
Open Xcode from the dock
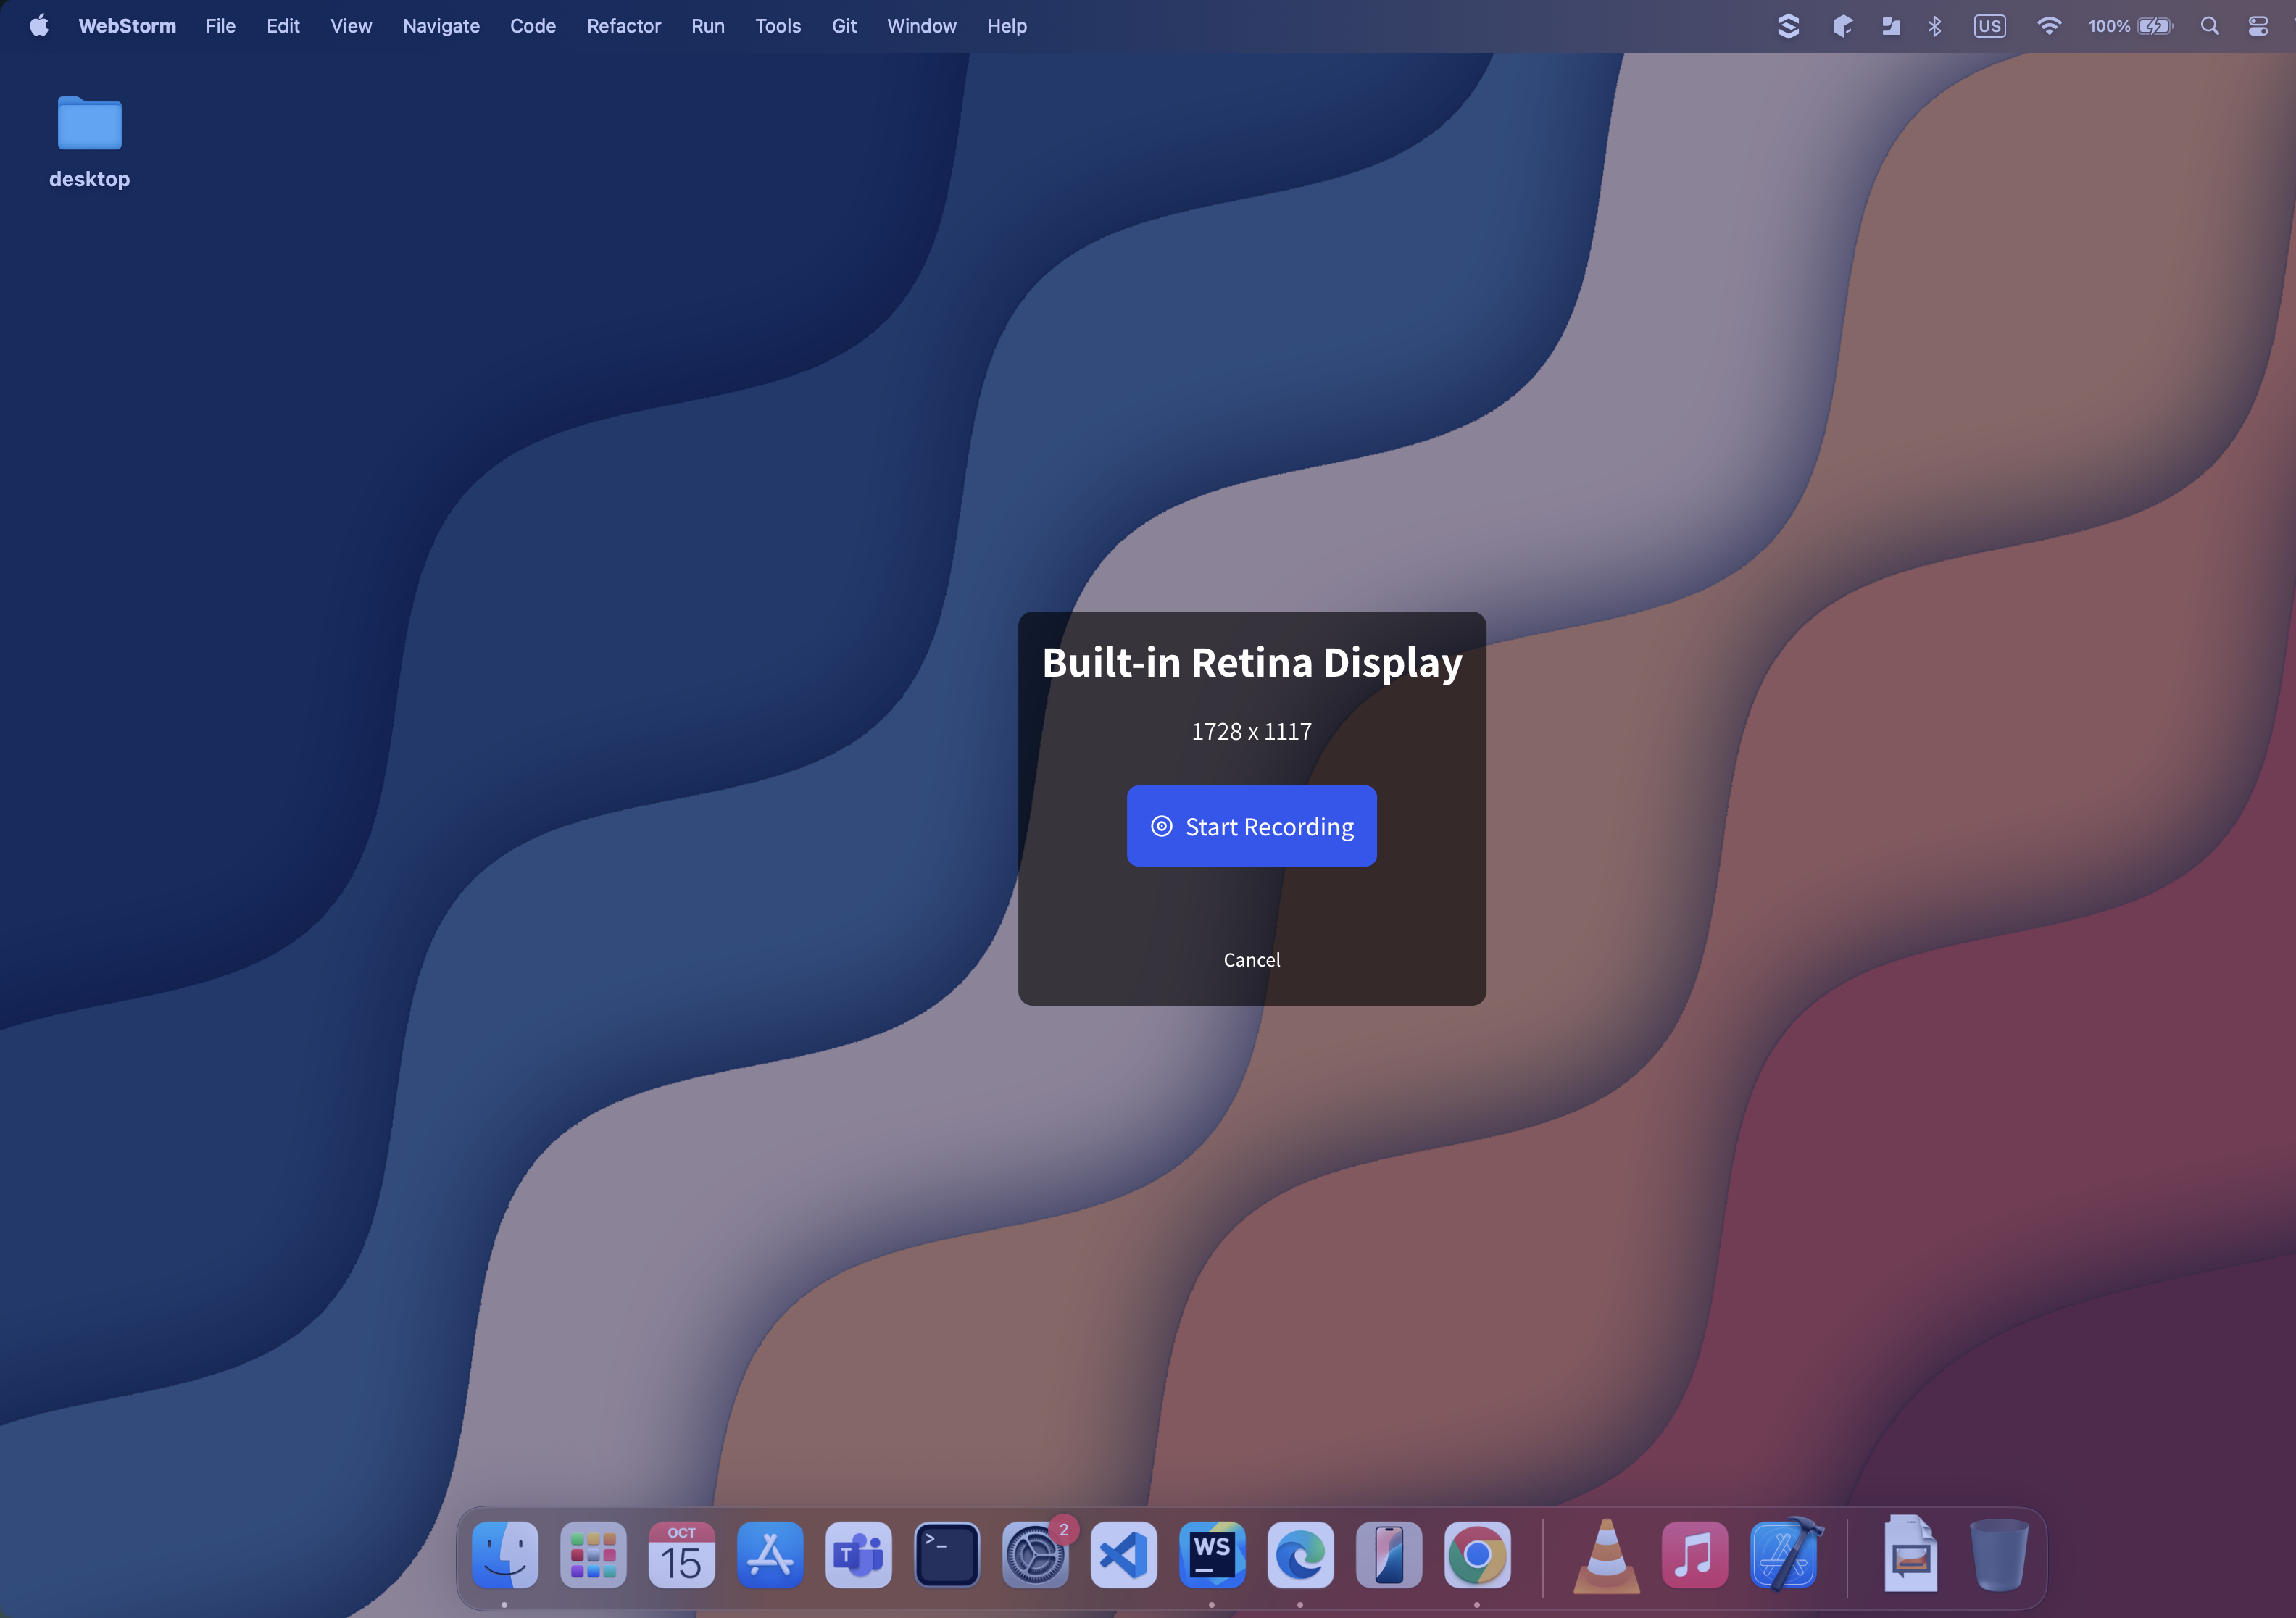pos(1785,1554)
